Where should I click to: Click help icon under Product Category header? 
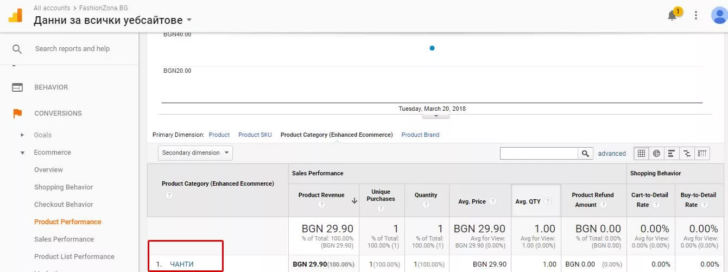click(169, 195)
